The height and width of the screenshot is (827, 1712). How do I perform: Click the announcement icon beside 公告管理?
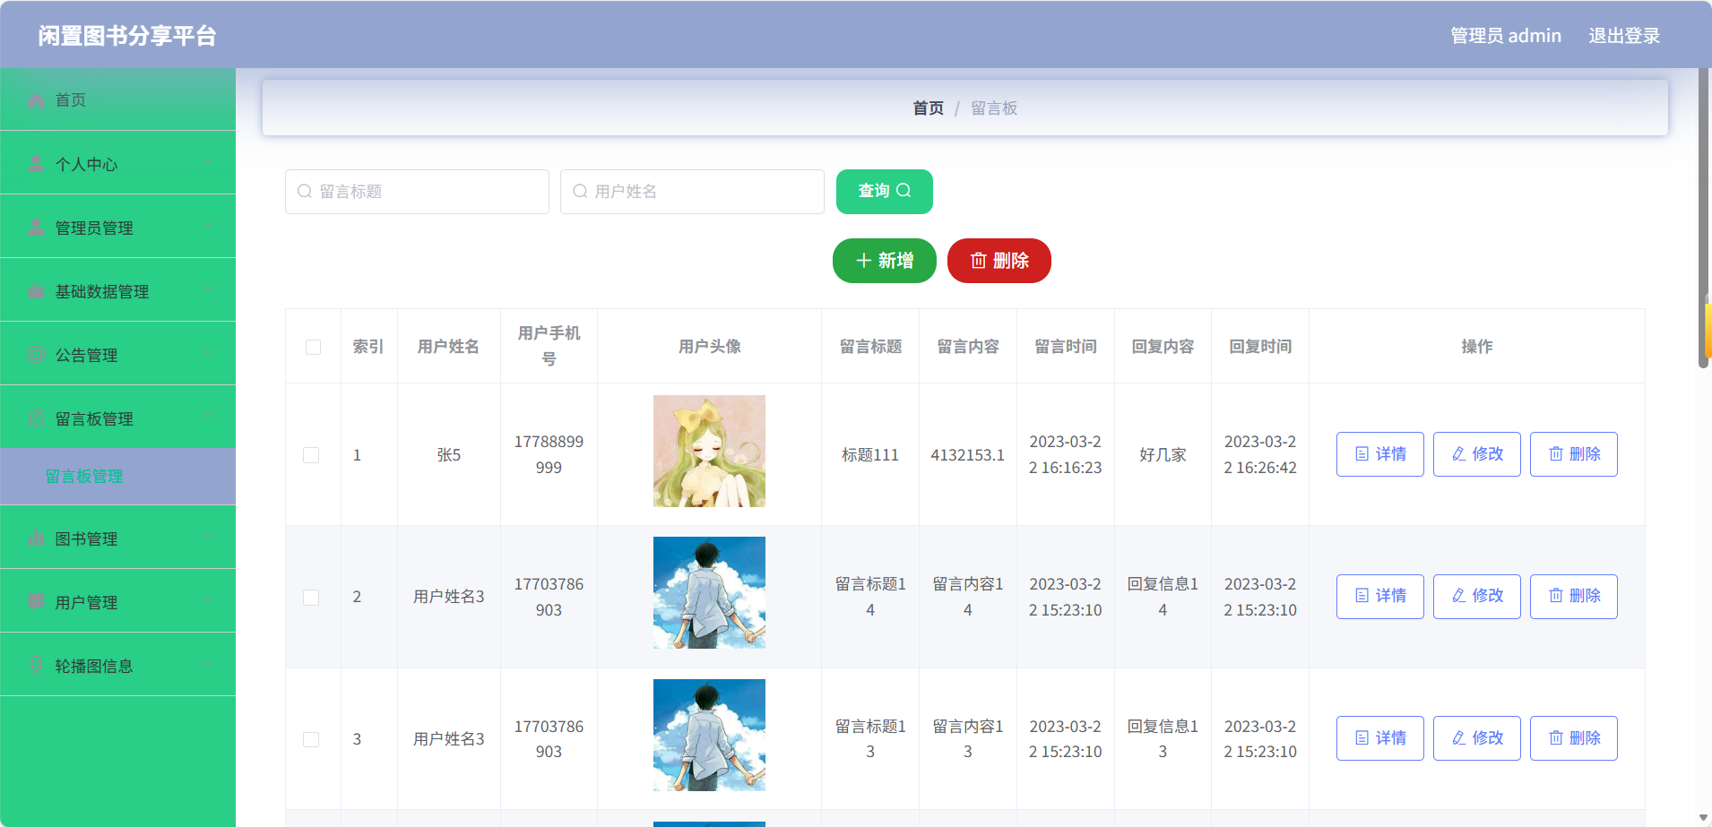(x=36, y=355)
